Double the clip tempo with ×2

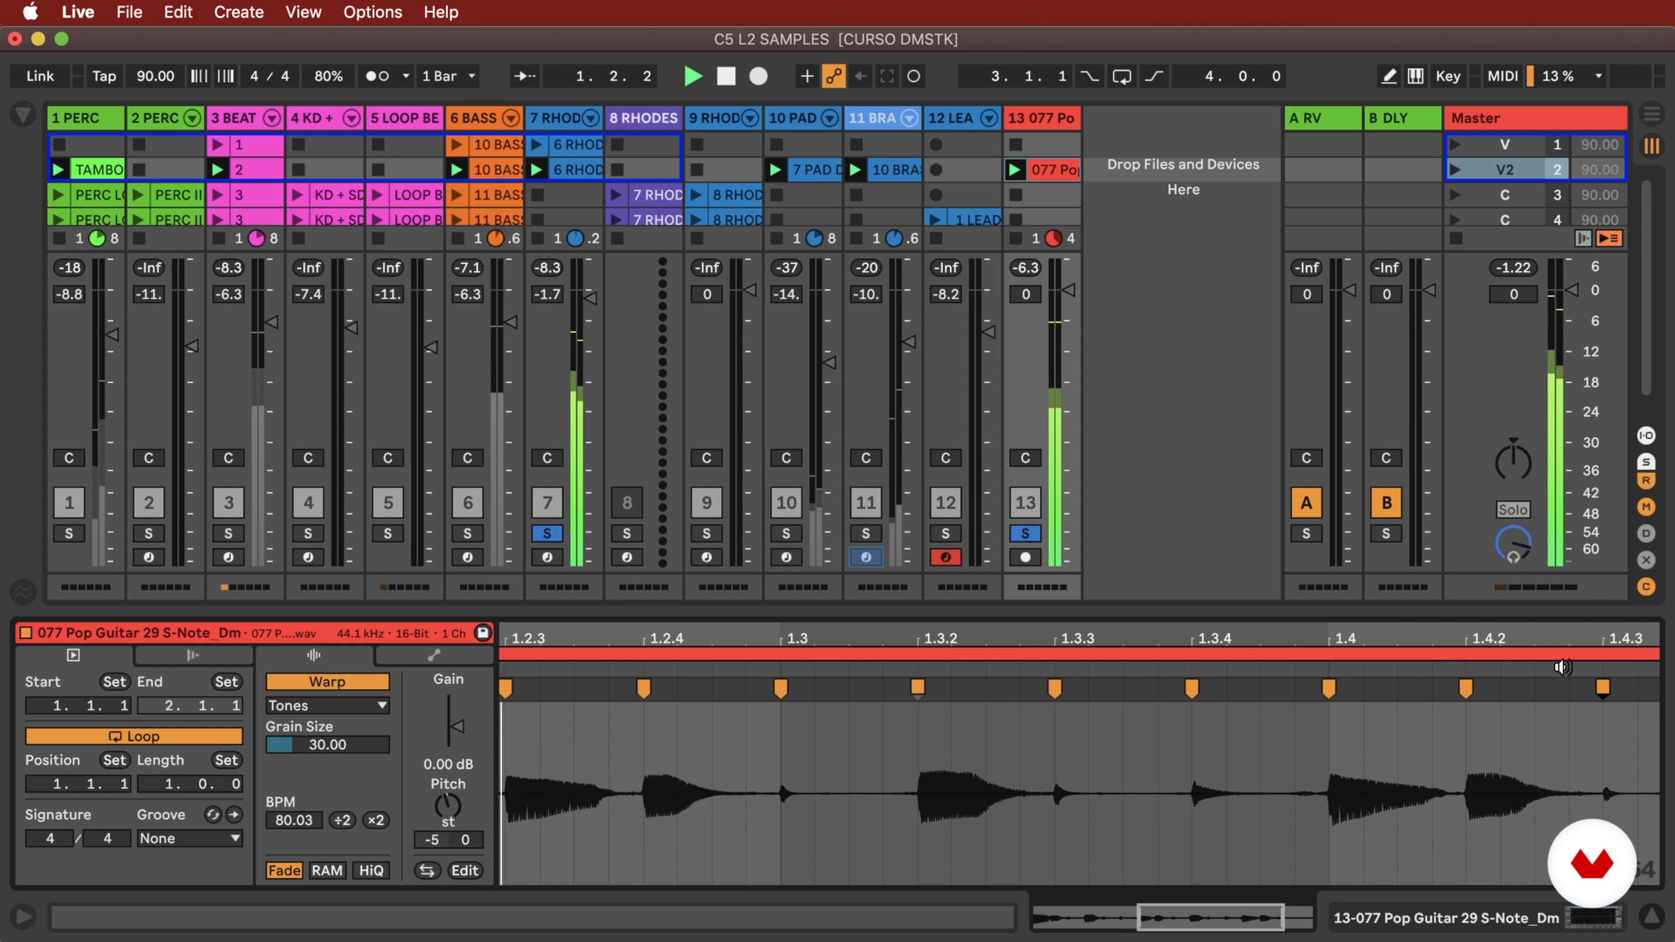(x=376, y=820)
